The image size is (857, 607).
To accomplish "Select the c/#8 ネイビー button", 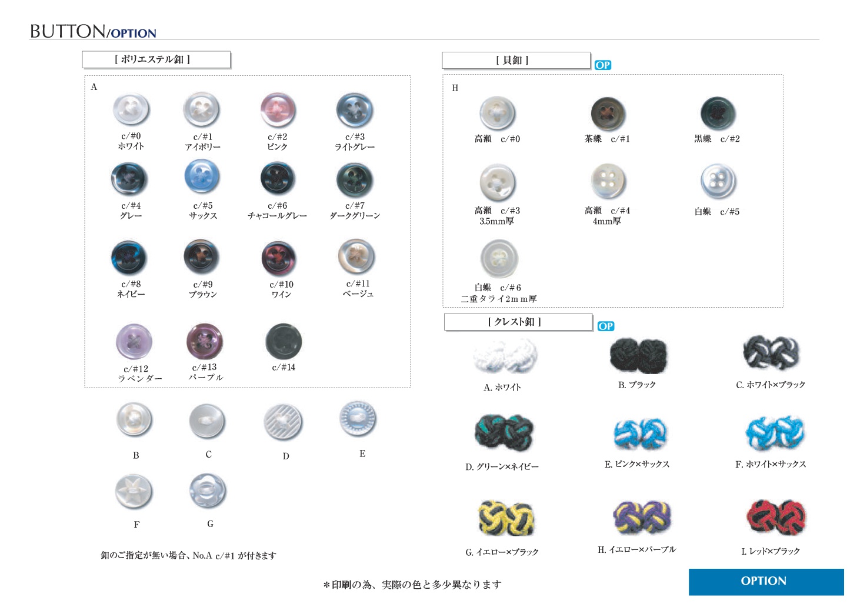I will point(129,258).
